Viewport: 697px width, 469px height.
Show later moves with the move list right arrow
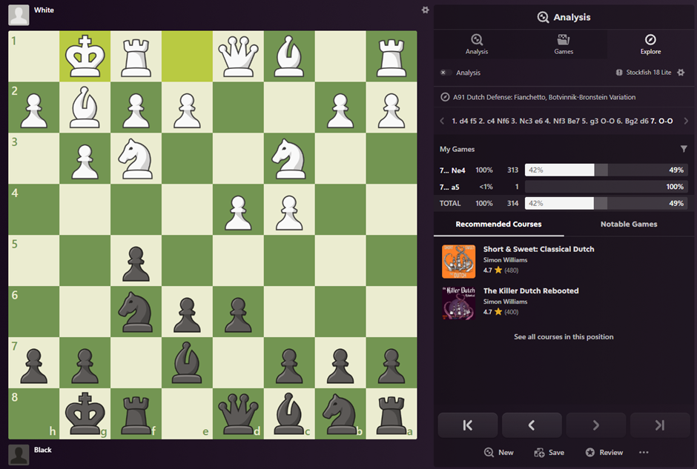[x=686, y=121]
